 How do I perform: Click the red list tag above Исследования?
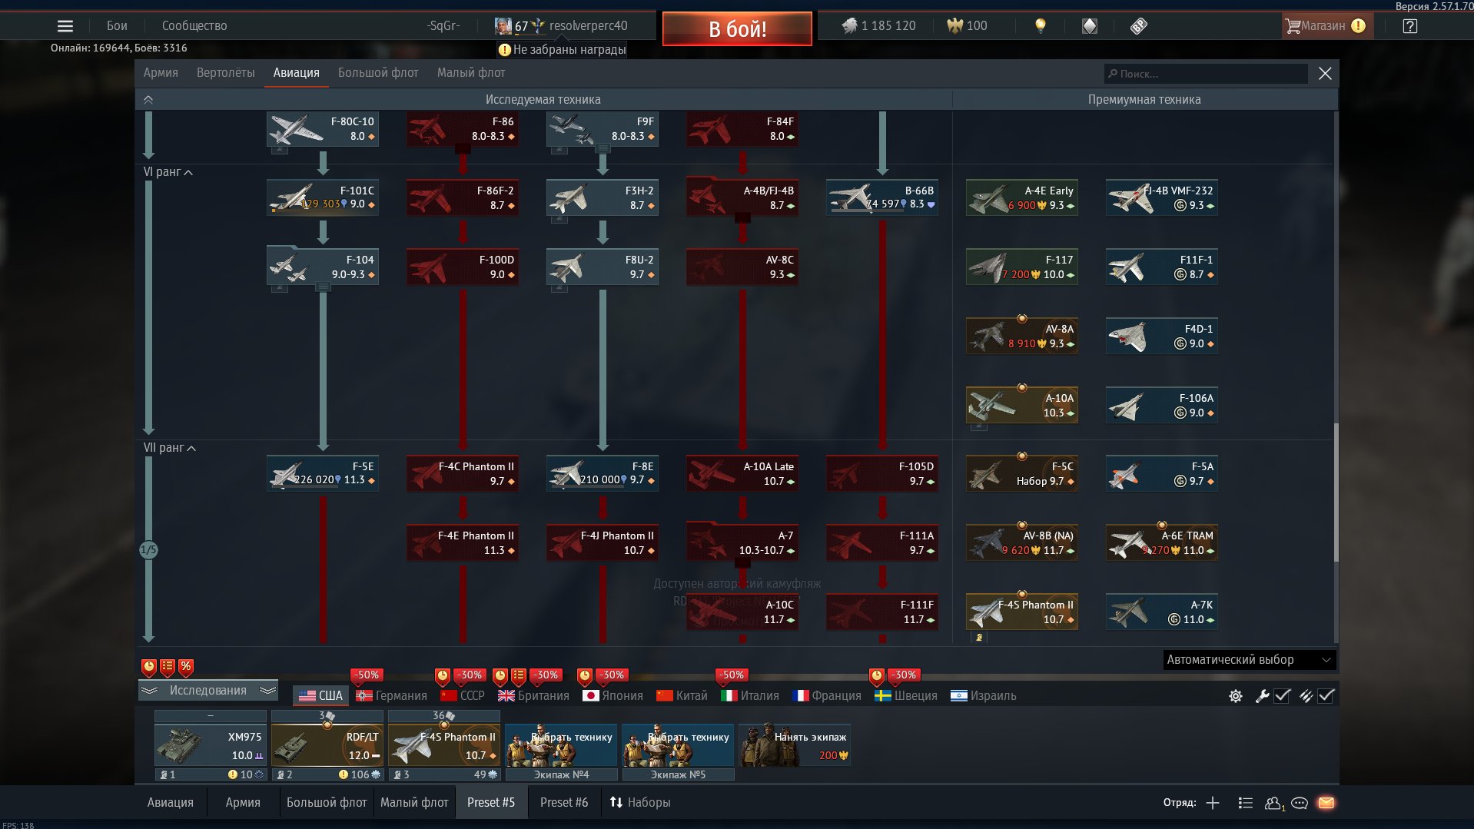click(168, 667)
